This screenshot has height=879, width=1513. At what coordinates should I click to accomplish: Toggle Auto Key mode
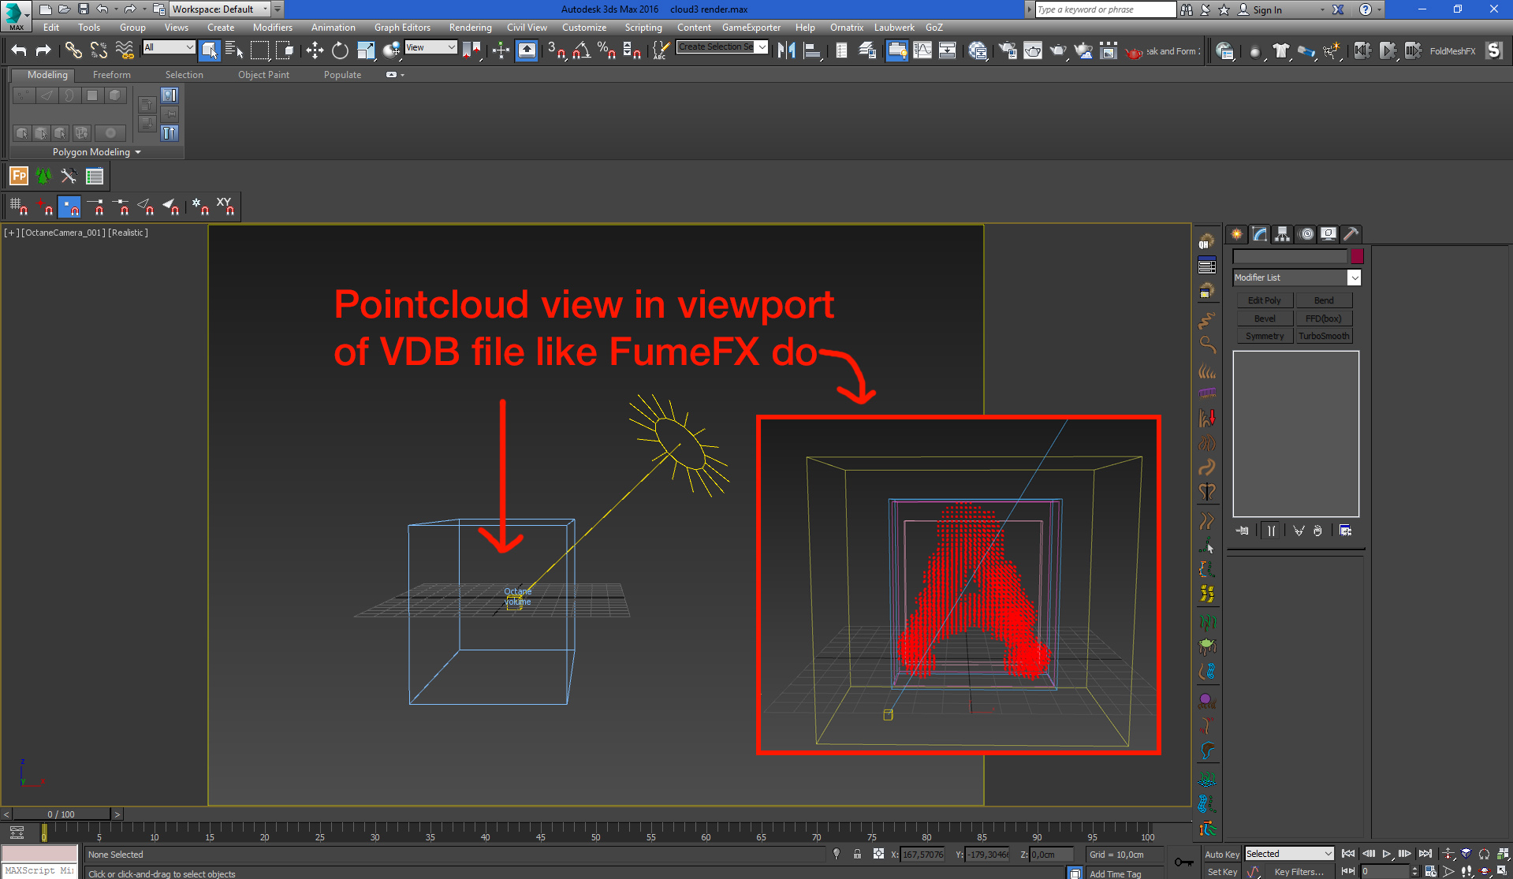(1222, 855)
